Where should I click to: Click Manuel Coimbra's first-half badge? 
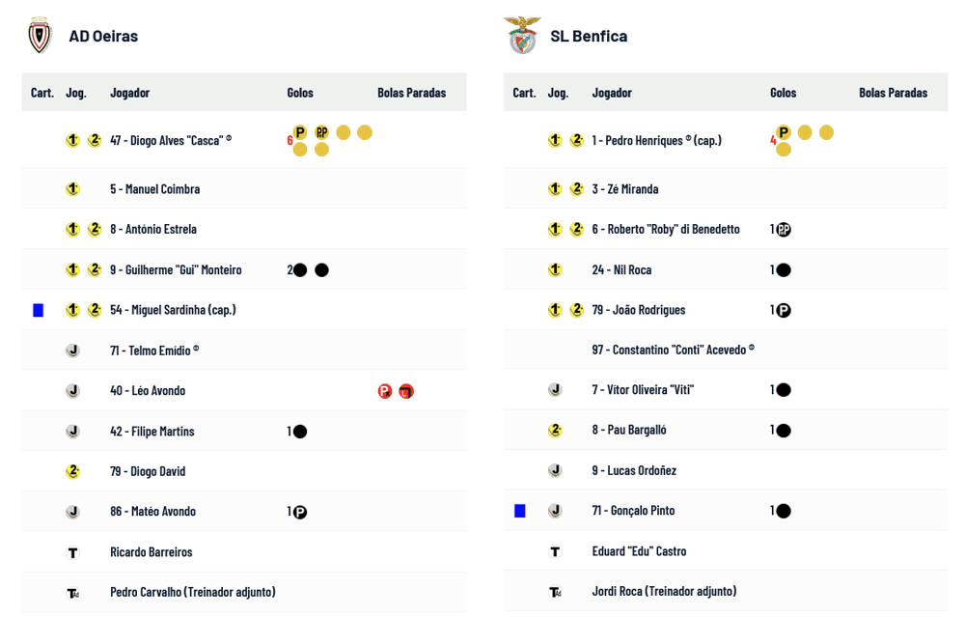pos(72,189)
